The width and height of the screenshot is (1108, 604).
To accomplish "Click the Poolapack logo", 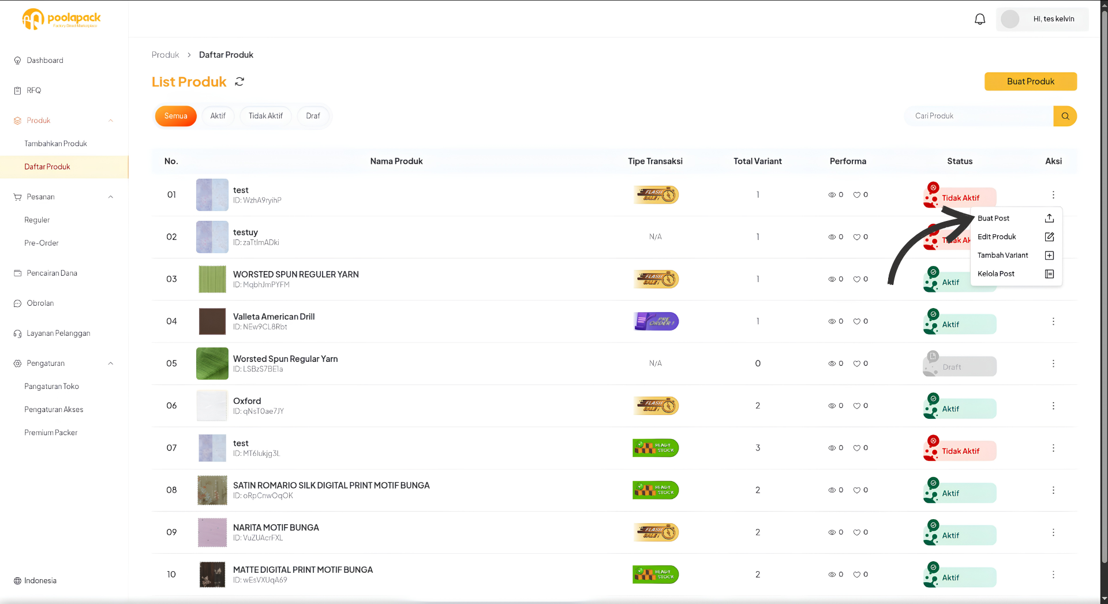I will pos(61,18).
